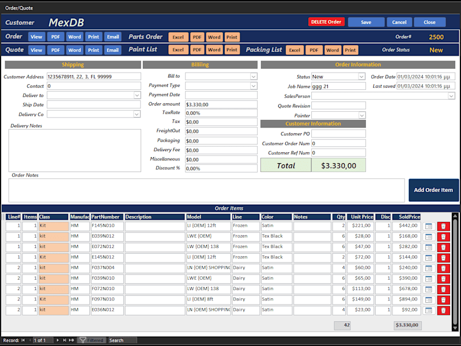Export Parts Order to Excel
Viewport: 461px width, 346px height.
[178, 37]
